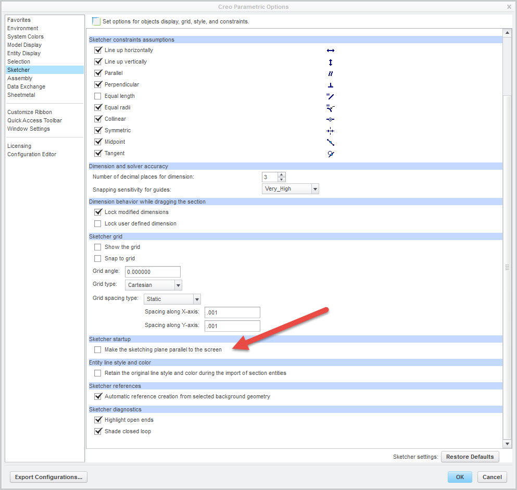
Task: Disable Lock modified dimensions
Action: pyautogui.click(x=98, y=212)
